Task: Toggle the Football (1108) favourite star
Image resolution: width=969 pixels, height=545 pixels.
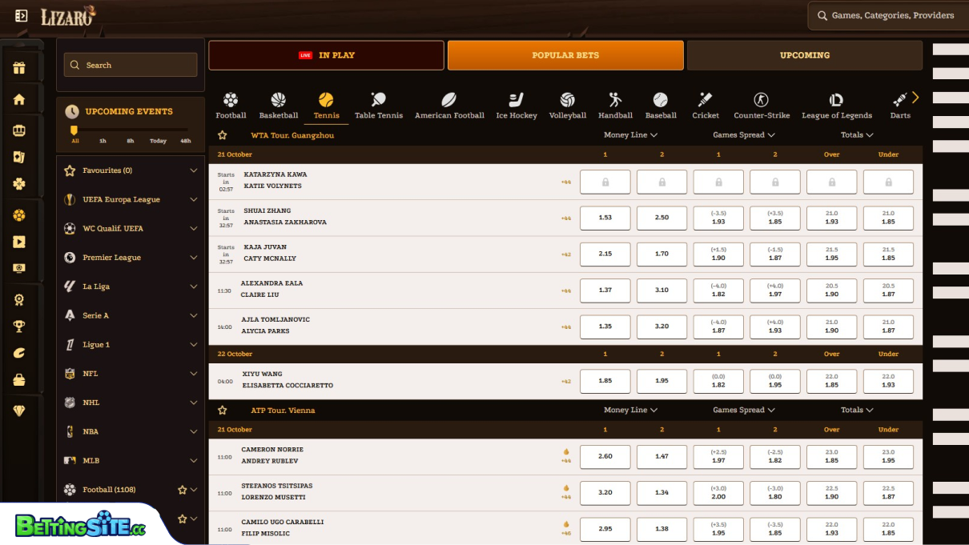Action: tap(182, 489)
